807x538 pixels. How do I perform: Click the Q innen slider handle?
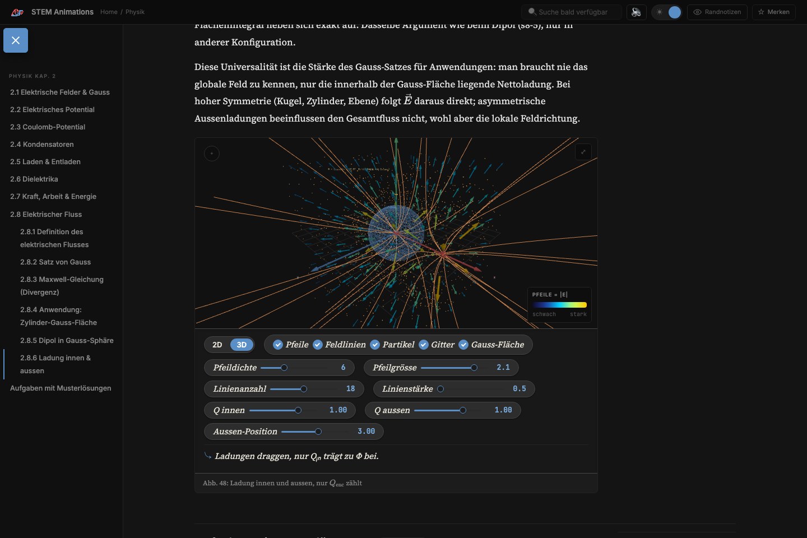[x=298, y=410]
